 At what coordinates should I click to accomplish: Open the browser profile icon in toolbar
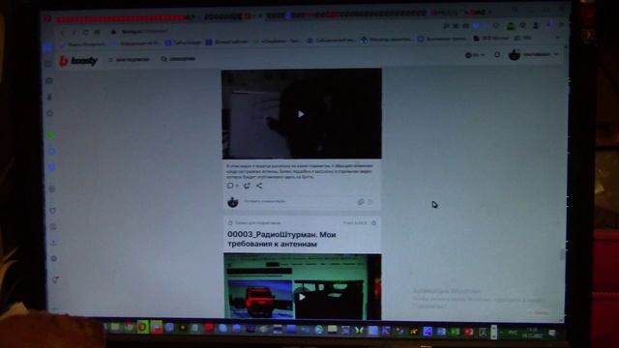(x=536, y=26)
